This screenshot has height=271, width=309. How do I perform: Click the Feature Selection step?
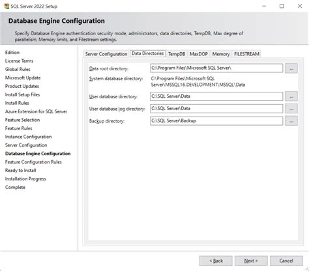coord(22,120)
